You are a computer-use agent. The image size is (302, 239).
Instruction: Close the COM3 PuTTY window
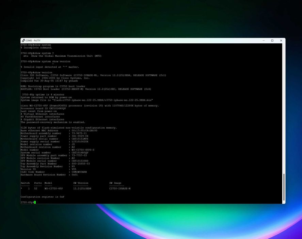pyautogui.click(x=281, y=40)
